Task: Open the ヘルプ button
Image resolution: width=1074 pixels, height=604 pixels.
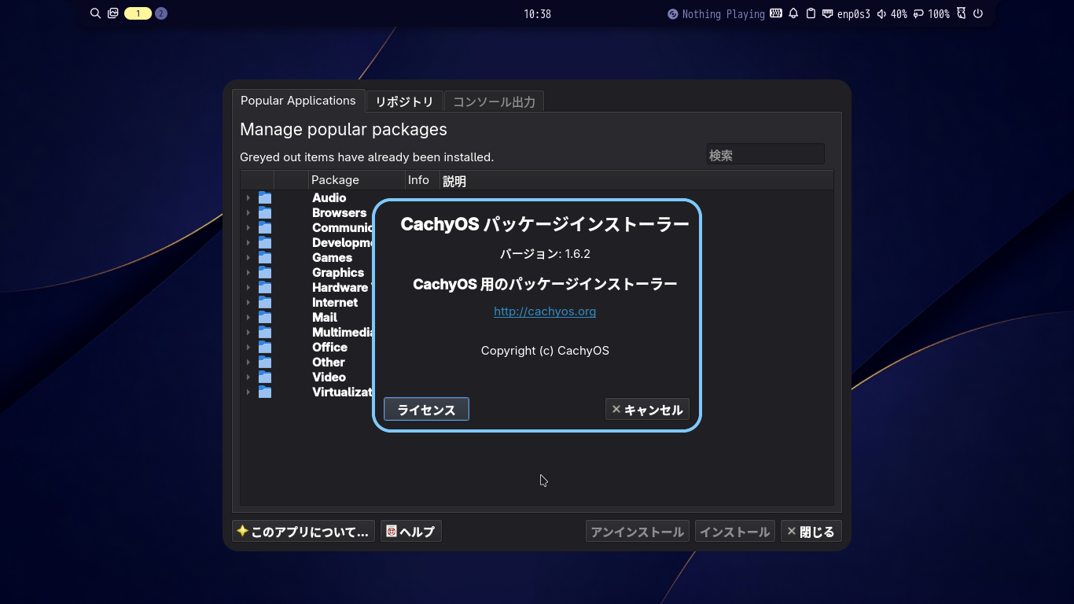Action: pos(410,532)
